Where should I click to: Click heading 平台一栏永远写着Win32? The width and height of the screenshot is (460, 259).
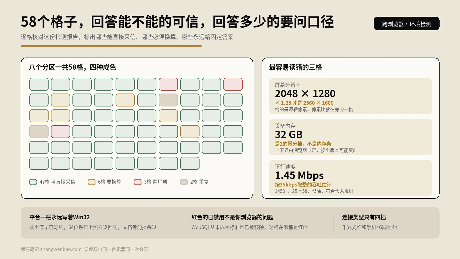click(x=60, y=217)
